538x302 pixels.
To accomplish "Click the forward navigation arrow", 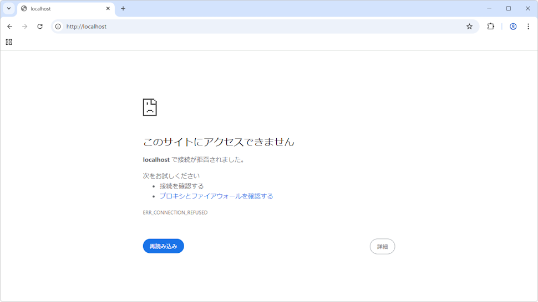I will click(x=25, y=27).
